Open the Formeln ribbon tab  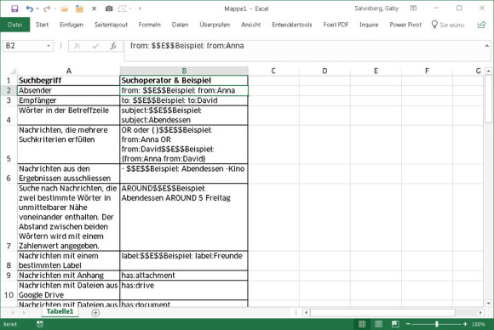(x=149, y=25)
